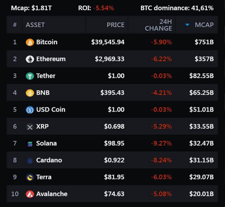The image size is (225, 207).
Task: Click the Ethereum diamond logo icon
Action: [30, 59]
